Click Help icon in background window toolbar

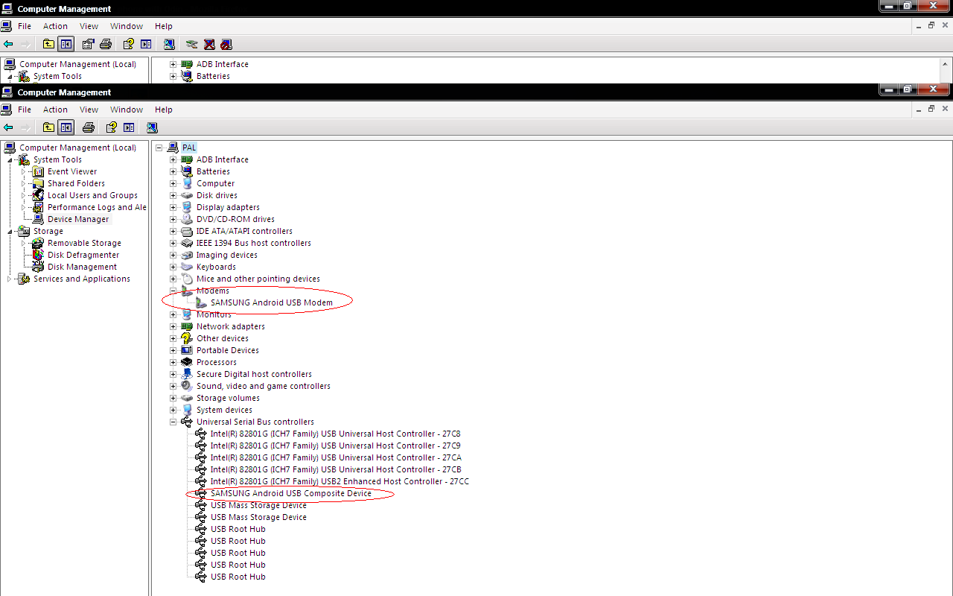point(129,44)
